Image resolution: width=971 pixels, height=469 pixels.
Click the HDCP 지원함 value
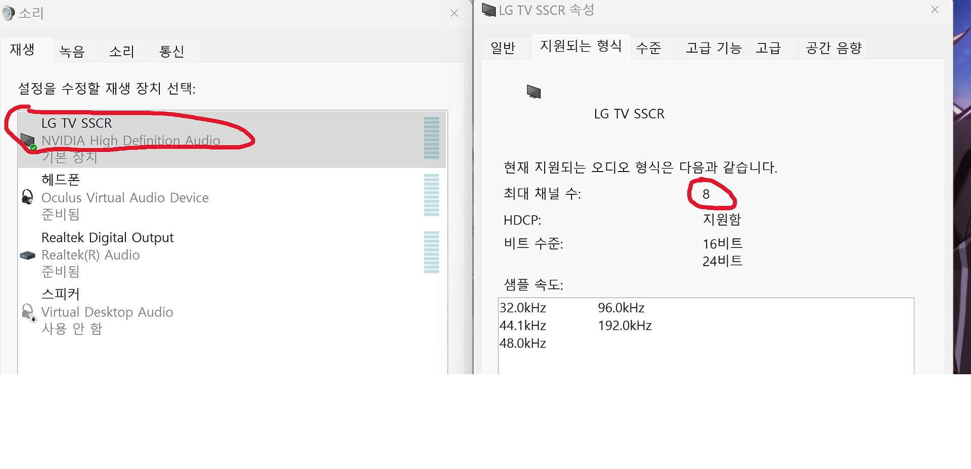pyautogui.click(x=722, y=220)
